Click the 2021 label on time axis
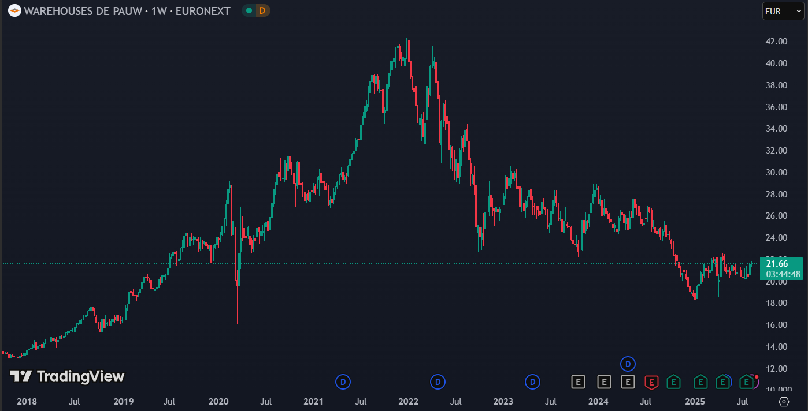 click(x=313, y=401)
